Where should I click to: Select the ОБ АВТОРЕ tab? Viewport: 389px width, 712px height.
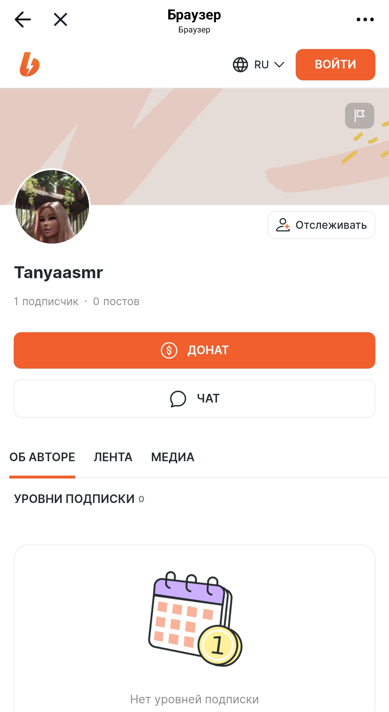[42, 457]
